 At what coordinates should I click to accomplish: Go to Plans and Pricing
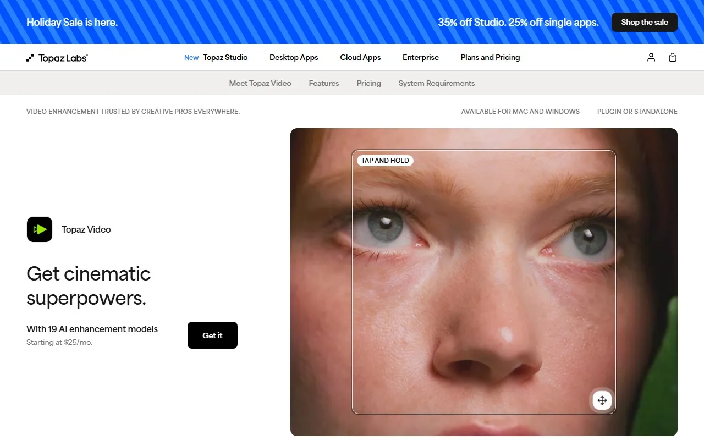(490, 57)
